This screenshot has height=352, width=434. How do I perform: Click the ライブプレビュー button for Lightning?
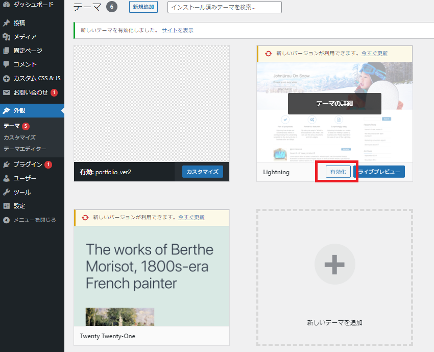point(379,172)
